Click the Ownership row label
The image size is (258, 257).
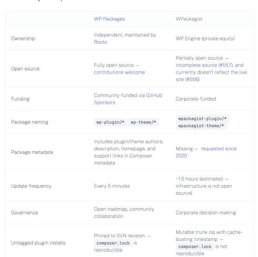pos(23,39)
